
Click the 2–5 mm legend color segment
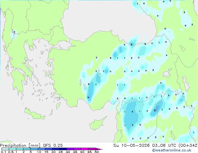coord(27,149)
